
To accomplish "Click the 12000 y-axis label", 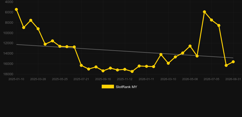I will click(x=8, y=43).
